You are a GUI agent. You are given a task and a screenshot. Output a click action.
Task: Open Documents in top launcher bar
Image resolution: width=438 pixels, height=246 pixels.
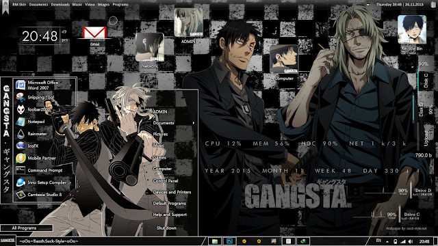click(x=38, y=5)
